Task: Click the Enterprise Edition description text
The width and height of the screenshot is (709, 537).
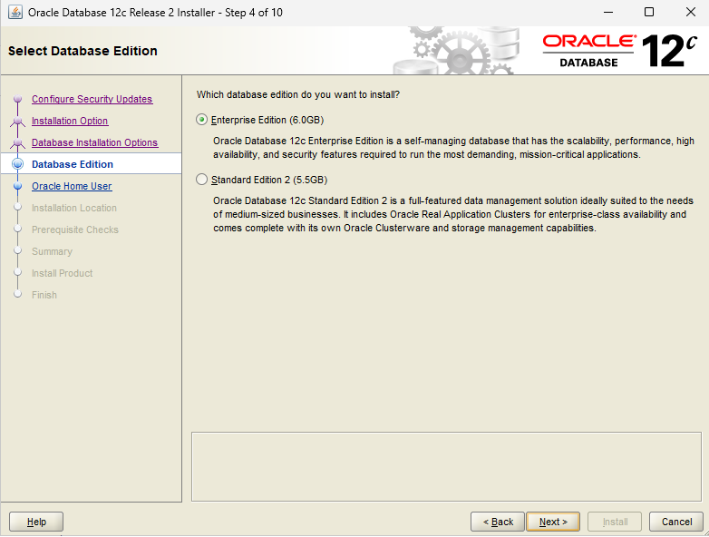Action: [453, 148]
